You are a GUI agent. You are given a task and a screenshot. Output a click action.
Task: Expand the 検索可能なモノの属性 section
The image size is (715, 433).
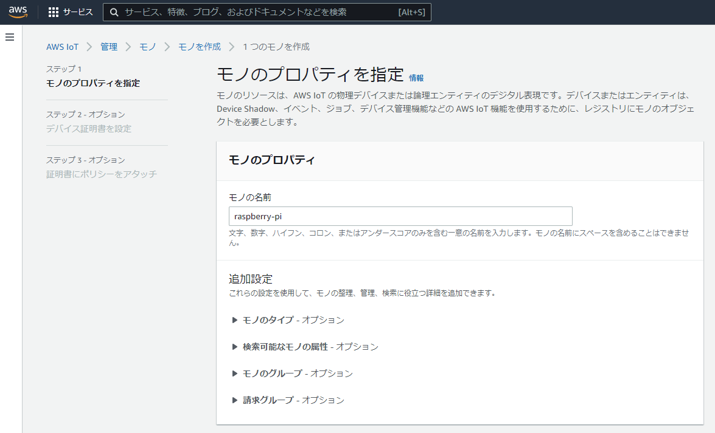(x=235, y=347)
